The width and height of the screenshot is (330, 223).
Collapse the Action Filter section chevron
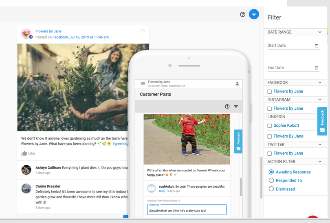[320, 162]
